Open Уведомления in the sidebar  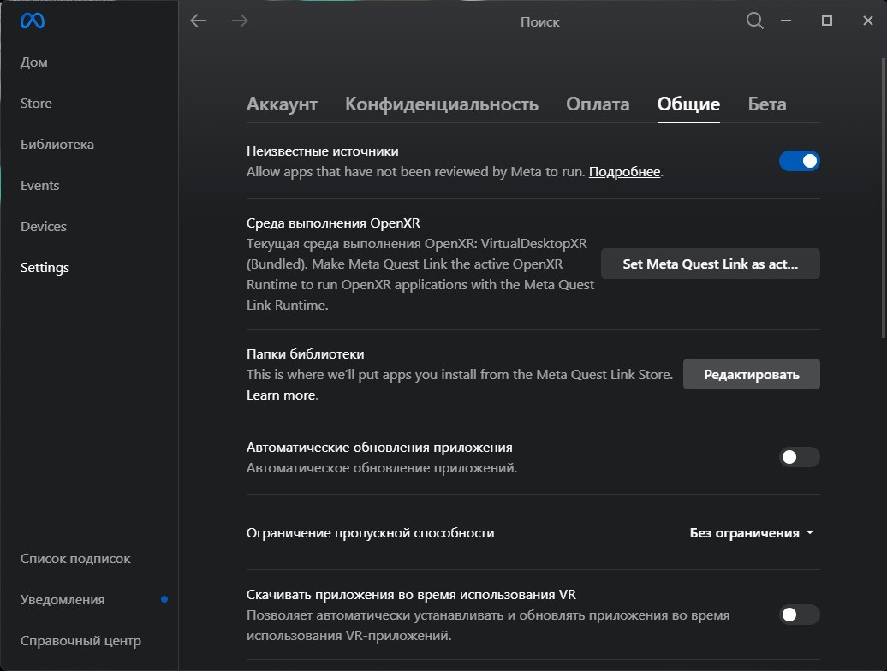coord(63,599)
